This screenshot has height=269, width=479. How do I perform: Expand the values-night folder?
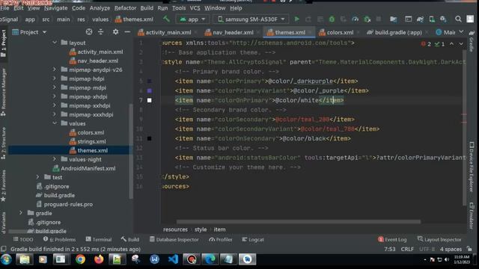[x=55, y=159]
